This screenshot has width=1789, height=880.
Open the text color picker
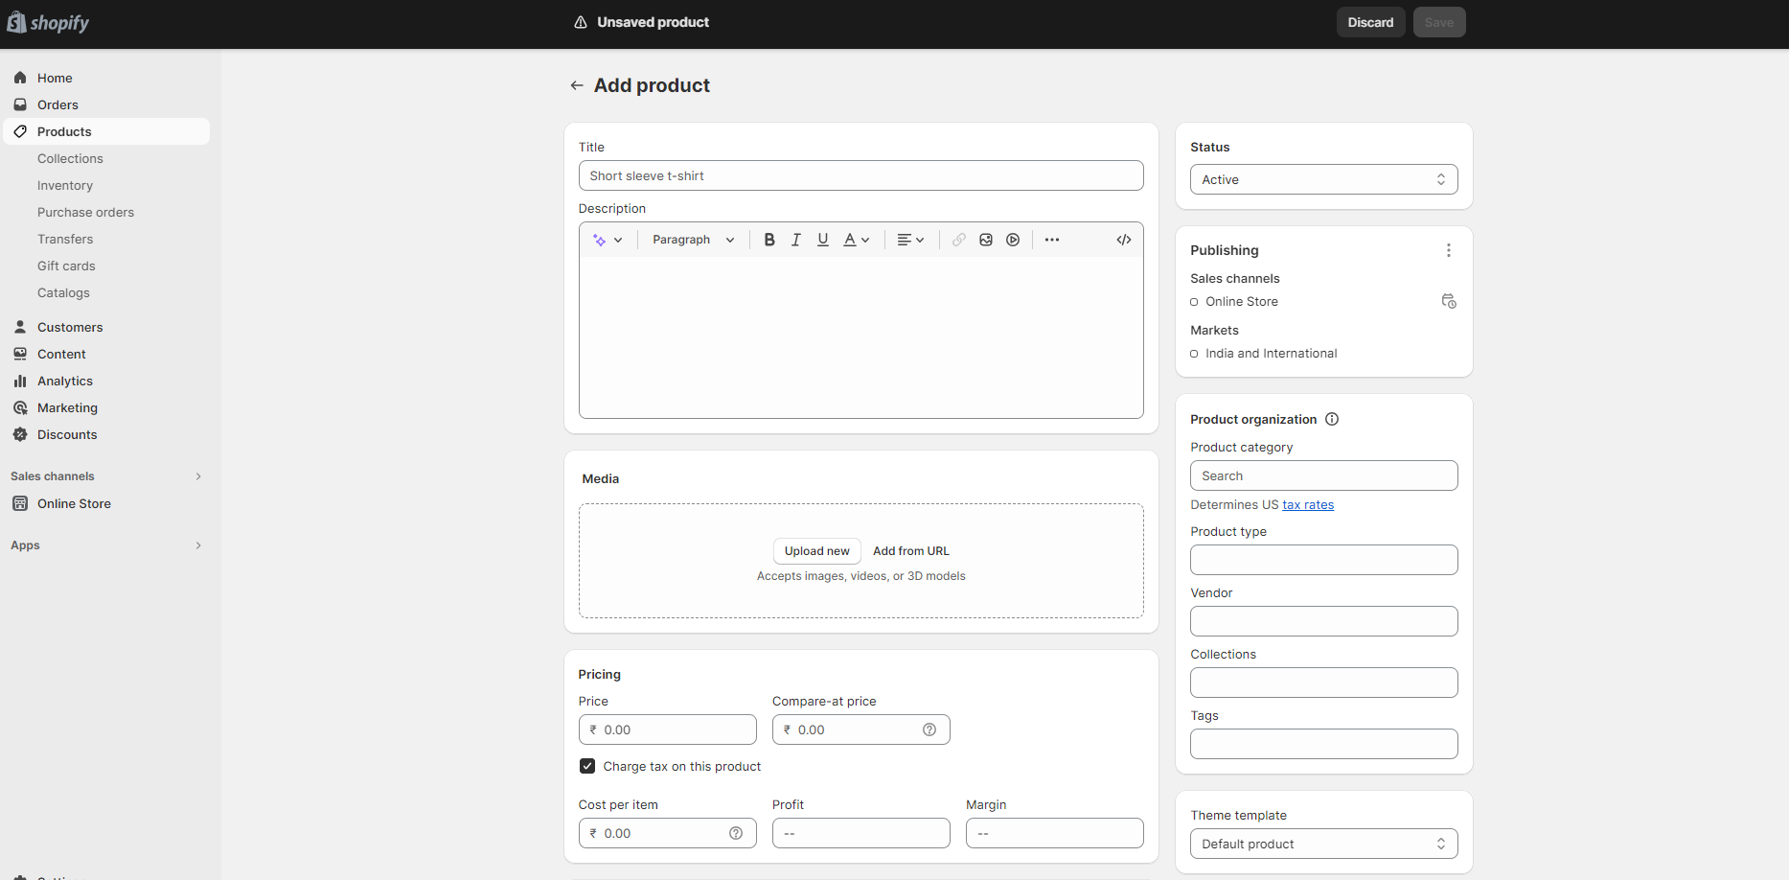click(x=856, y=240)
